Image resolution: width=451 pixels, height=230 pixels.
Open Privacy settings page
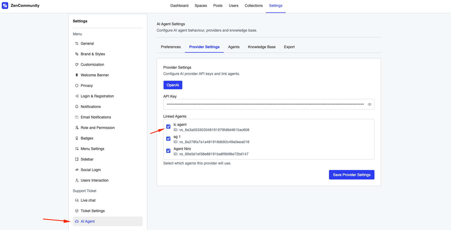108,86
